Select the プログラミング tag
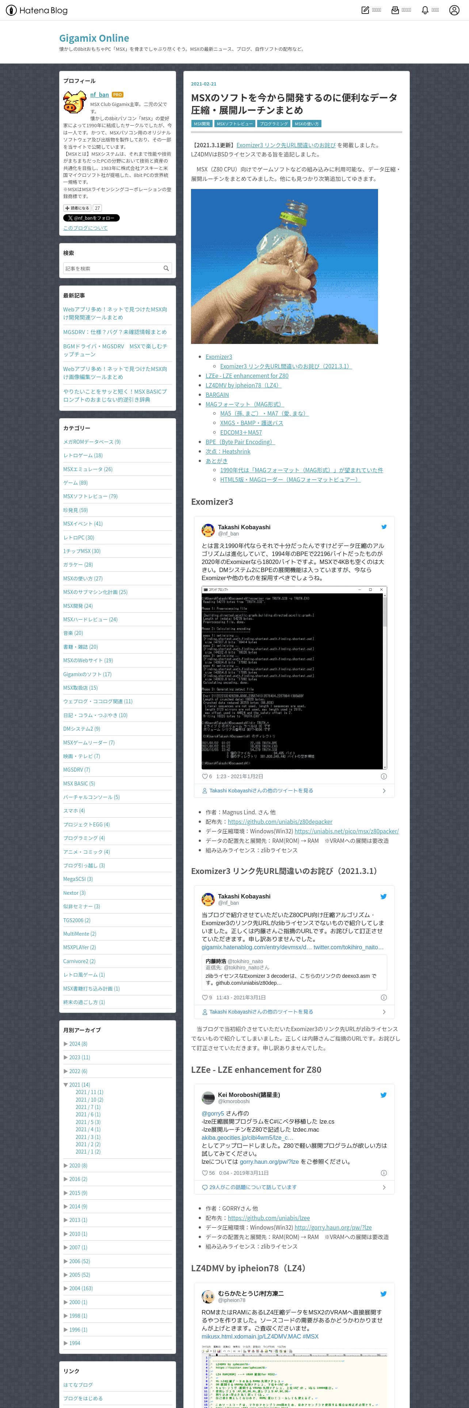This screenshot has height=1408, width=469. [274, 124]
